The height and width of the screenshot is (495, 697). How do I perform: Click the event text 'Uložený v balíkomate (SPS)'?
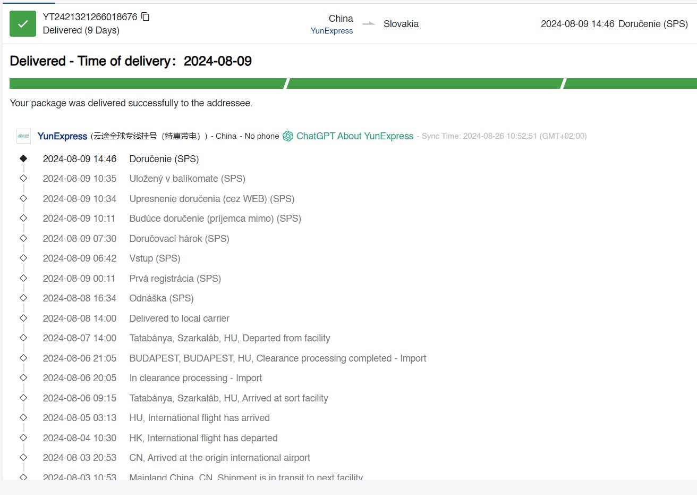click(188, 179)
